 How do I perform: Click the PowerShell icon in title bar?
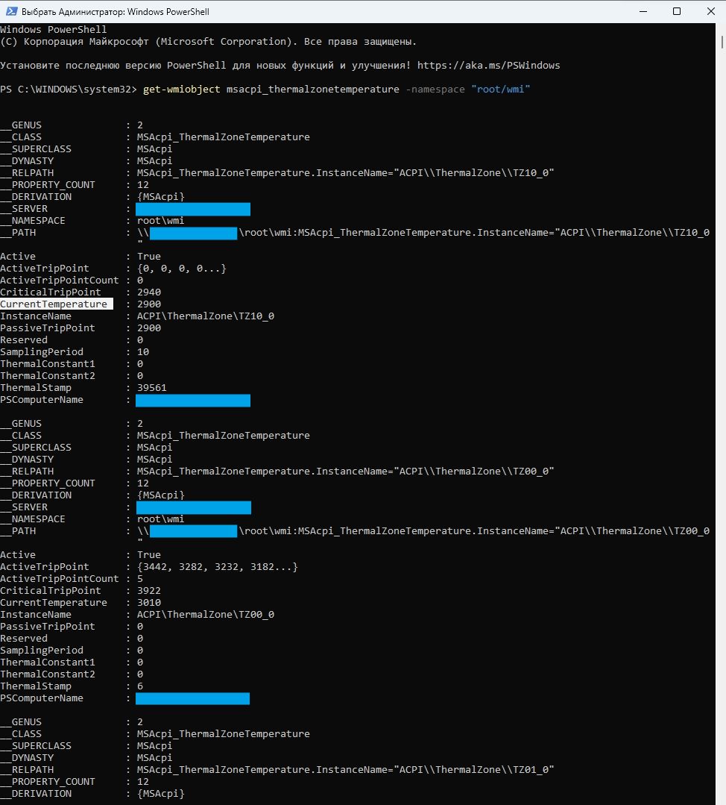point(10,12)
